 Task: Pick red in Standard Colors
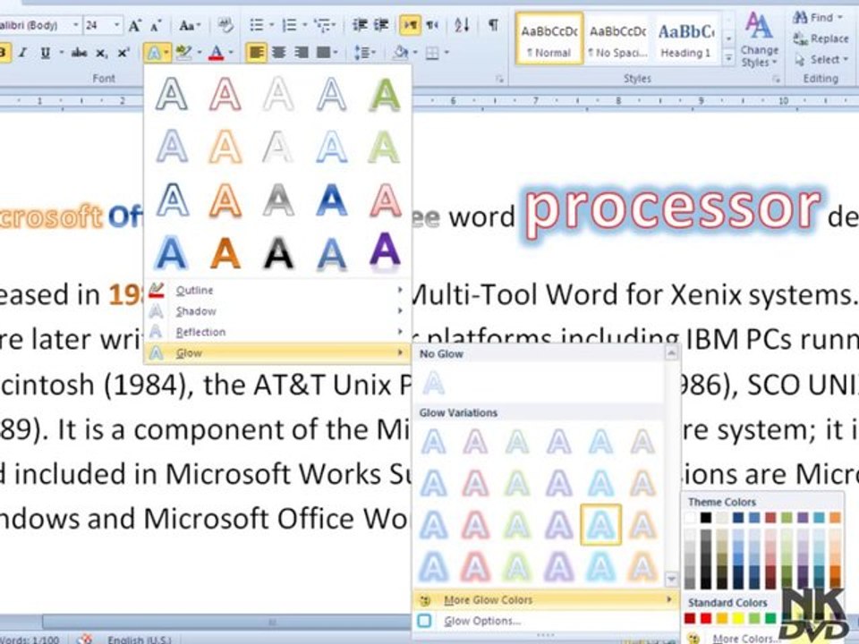[x=706, y=618]
